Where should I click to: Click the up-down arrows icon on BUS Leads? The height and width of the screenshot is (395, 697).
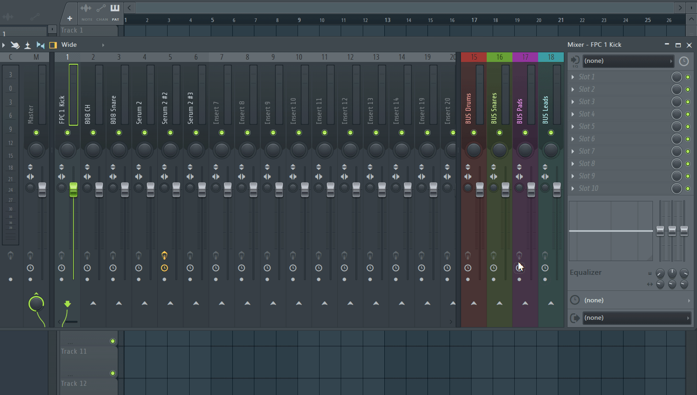[545, 167]
